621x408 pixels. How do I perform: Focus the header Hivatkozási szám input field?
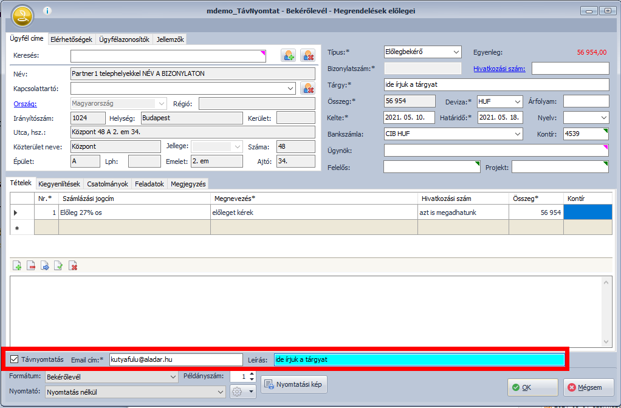pyautogui.click(x=571, y=68)
